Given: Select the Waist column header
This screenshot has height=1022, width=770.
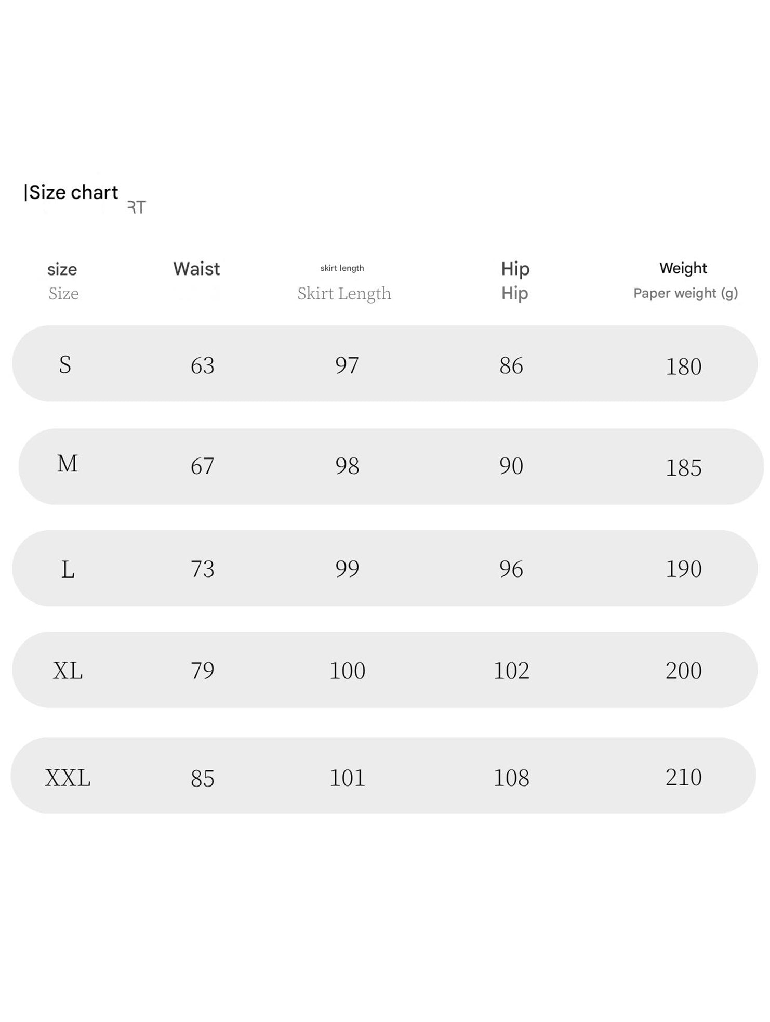Looking at the screenshot, I should [196, 269].
